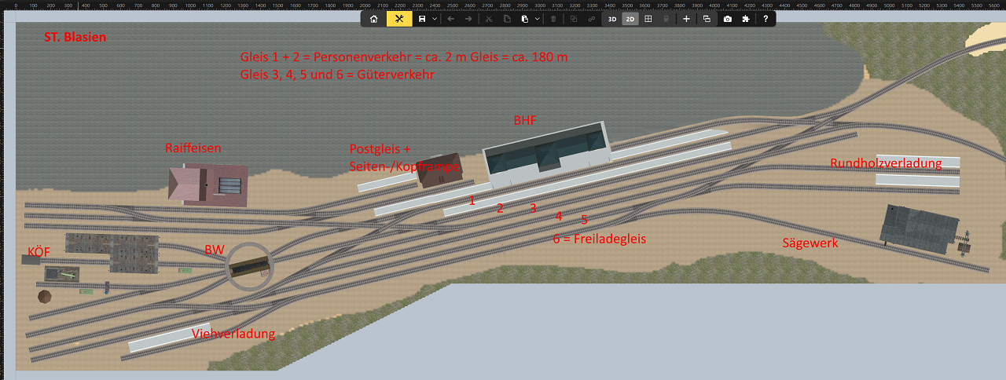Redo with the right arrow icon
1006x380 pixels.
[x=468, y=19]
